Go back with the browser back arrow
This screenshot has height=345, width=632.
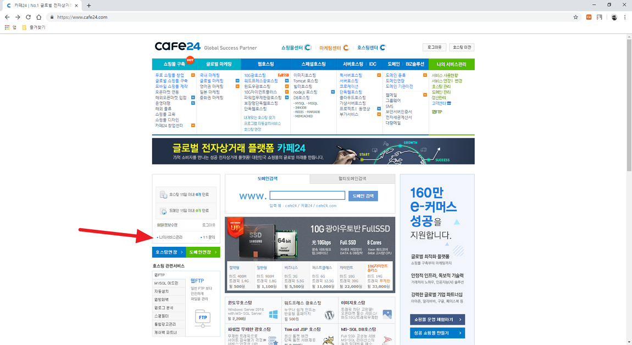pyautogui.click(x=7, y=18)
